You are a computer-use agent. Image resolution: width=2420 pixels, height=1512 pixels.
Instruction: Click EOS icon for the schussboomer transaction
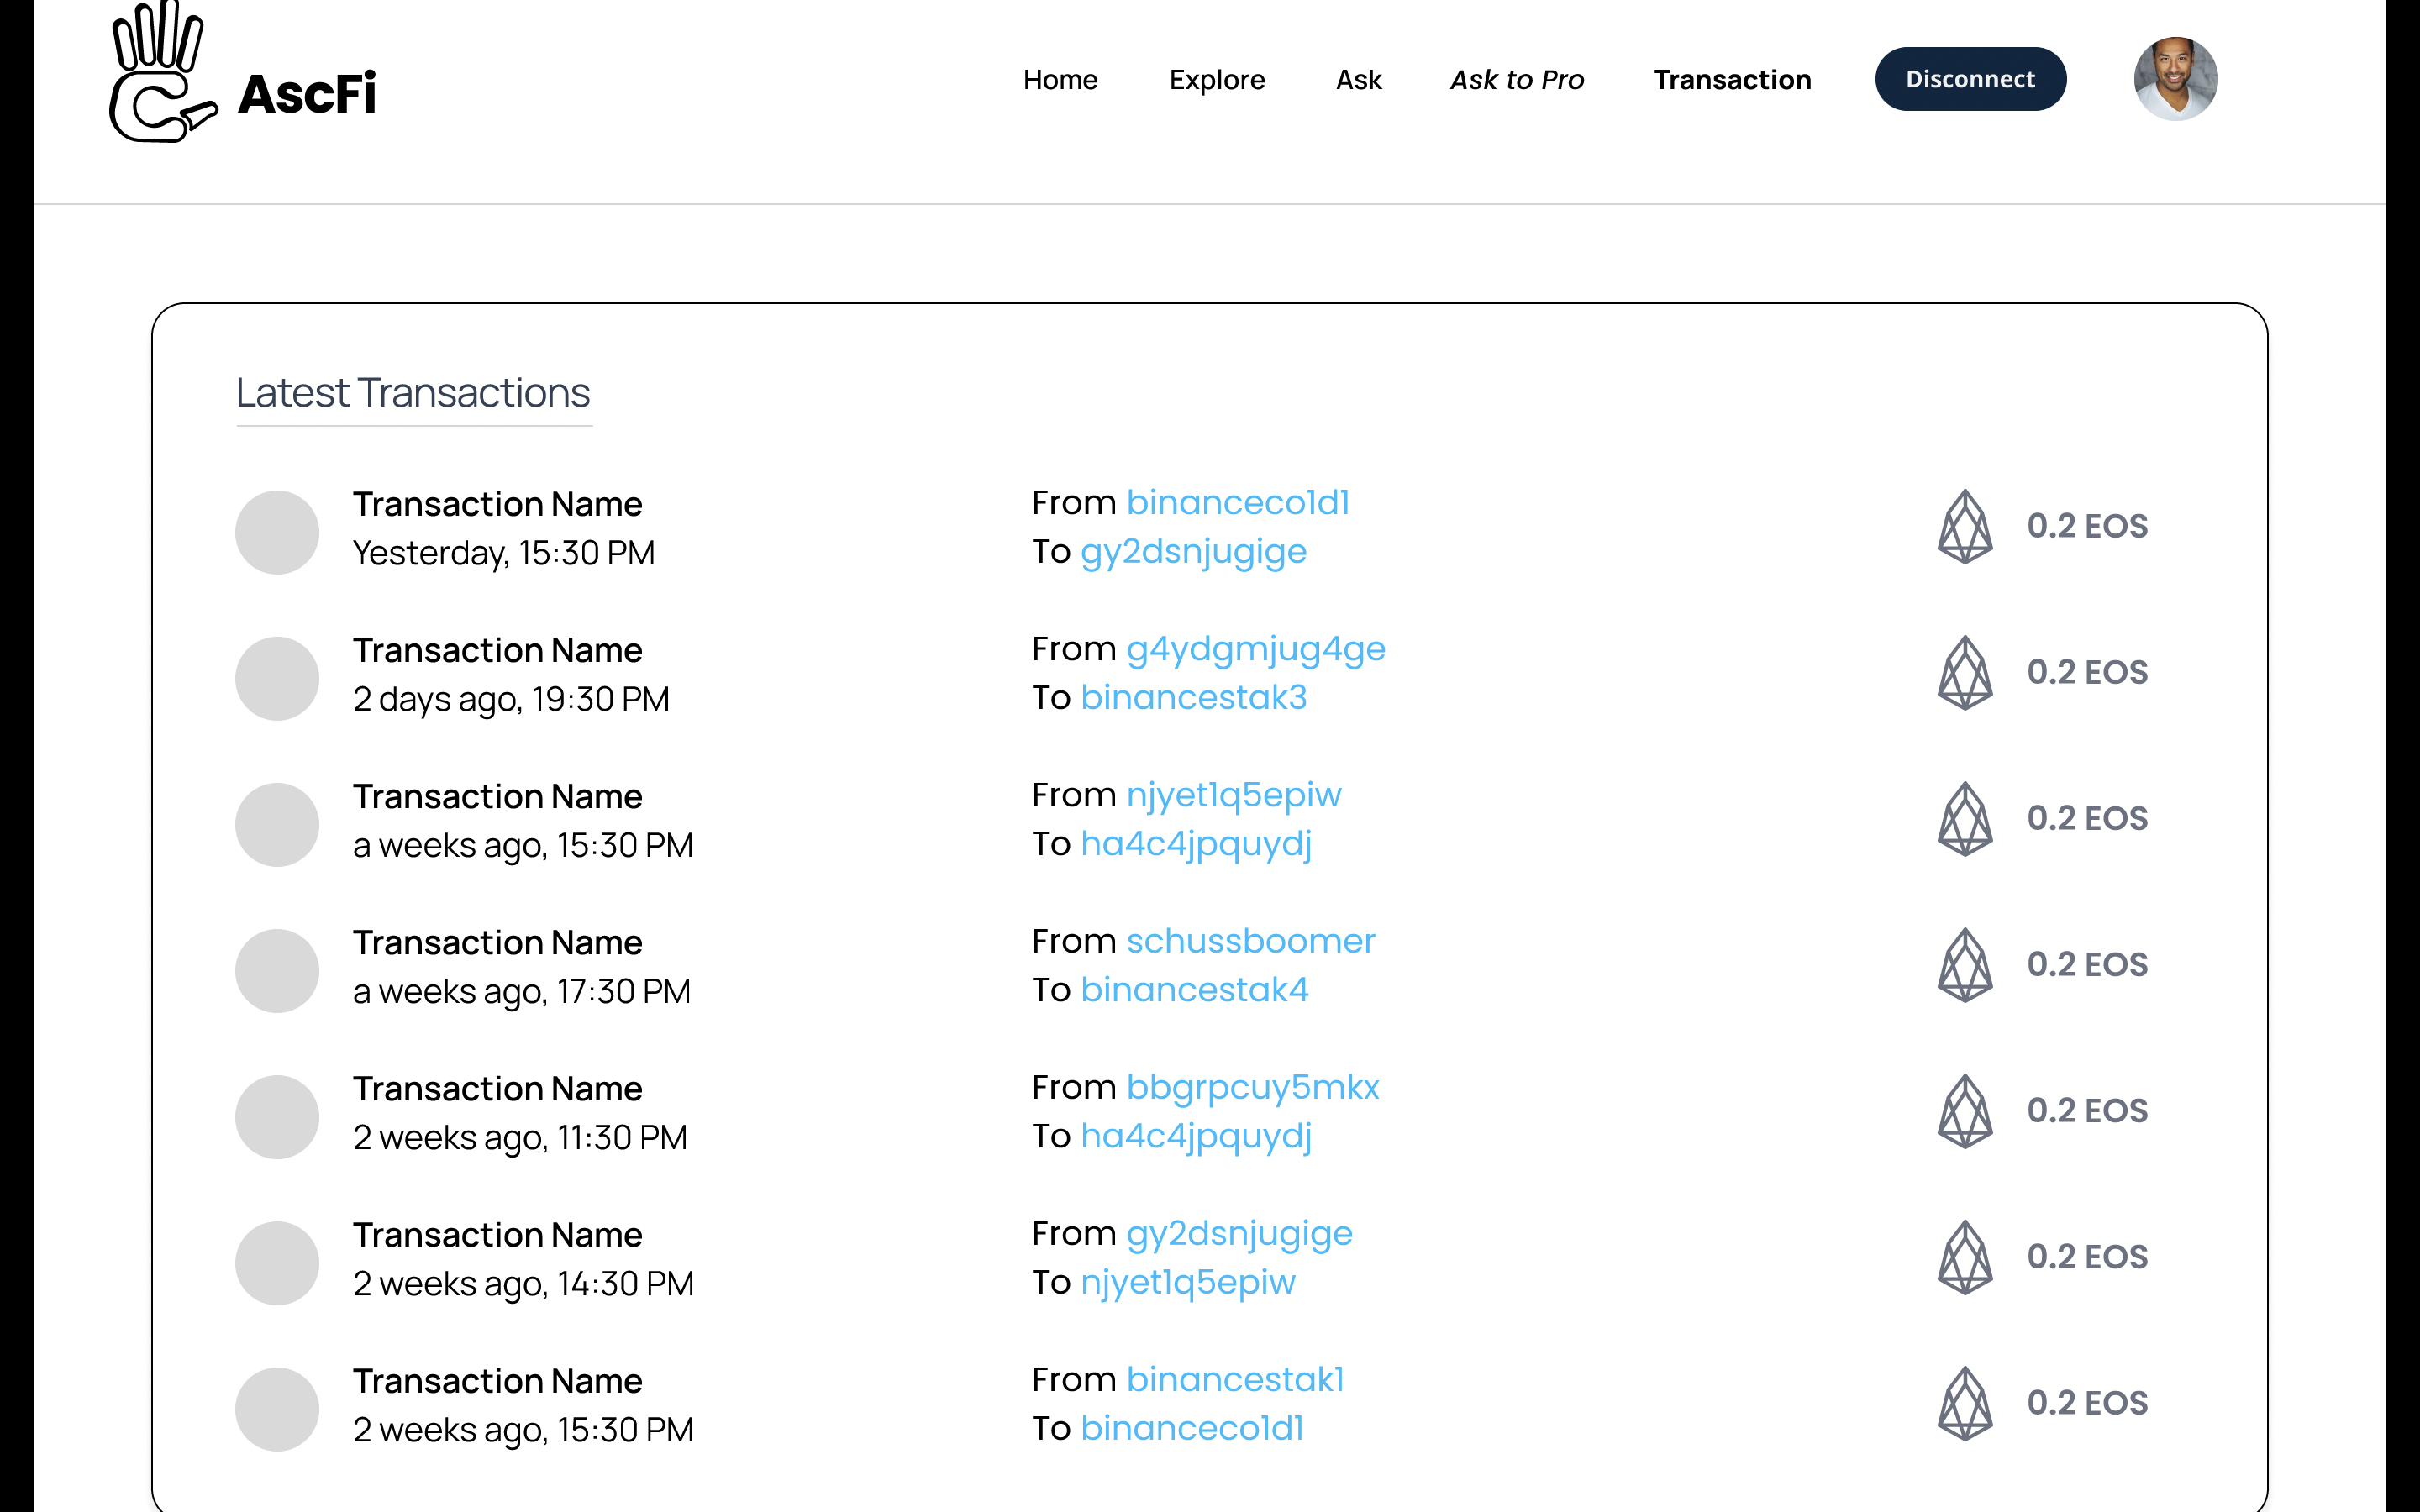pyautogui.click(x=1965, y=965)
